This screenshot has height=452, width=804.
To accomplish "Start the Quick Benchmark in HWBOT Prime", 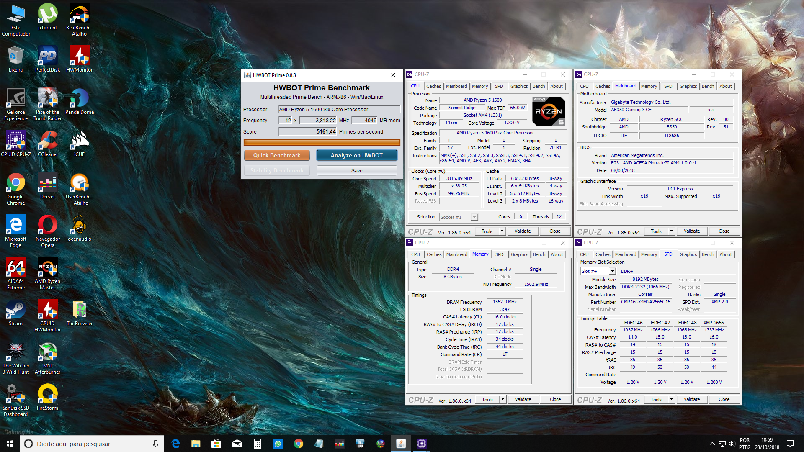I will pyautogui.click(x=277, y=155).
